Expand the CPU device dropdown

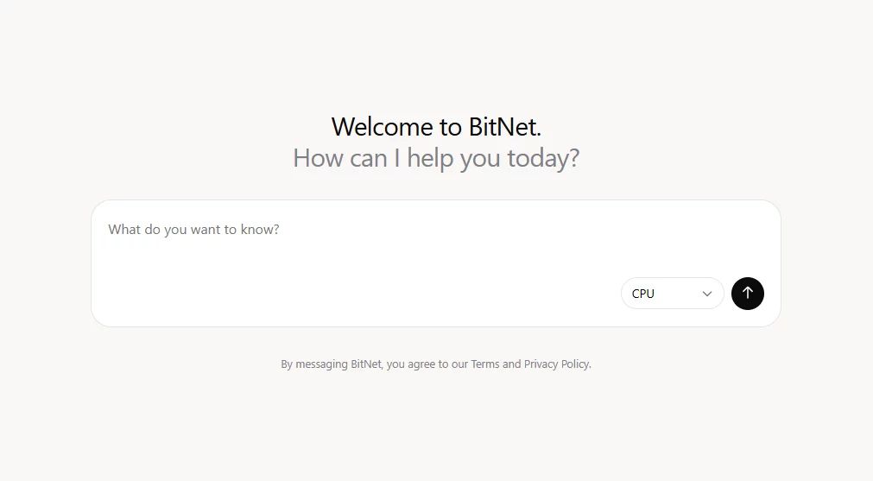pos(672,294)
